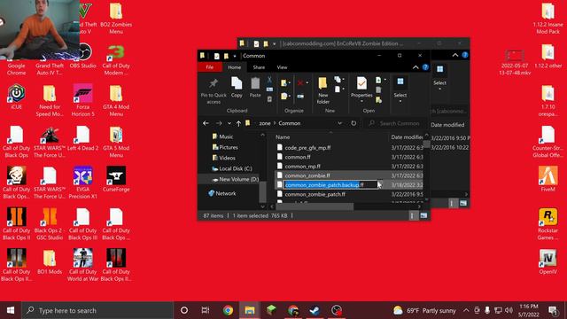
Task: Click Select in Common window ribbon
Action: (x=400, y=89)
